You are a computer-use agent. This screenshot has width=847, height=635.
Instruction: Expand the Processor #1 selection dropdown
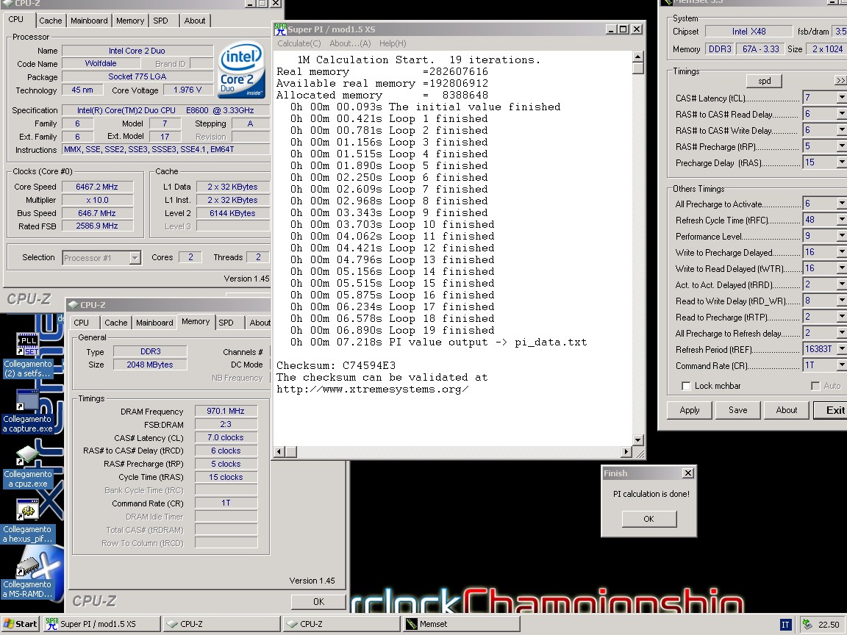pos(135,258)
